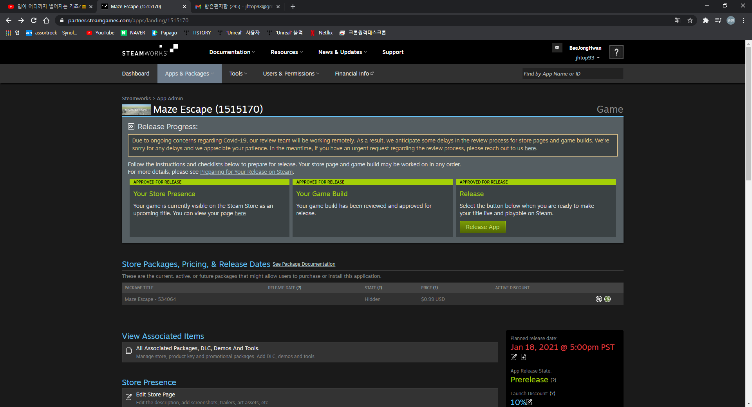Click the State column help icon
The image size is (752, 407).
point(380,288)
